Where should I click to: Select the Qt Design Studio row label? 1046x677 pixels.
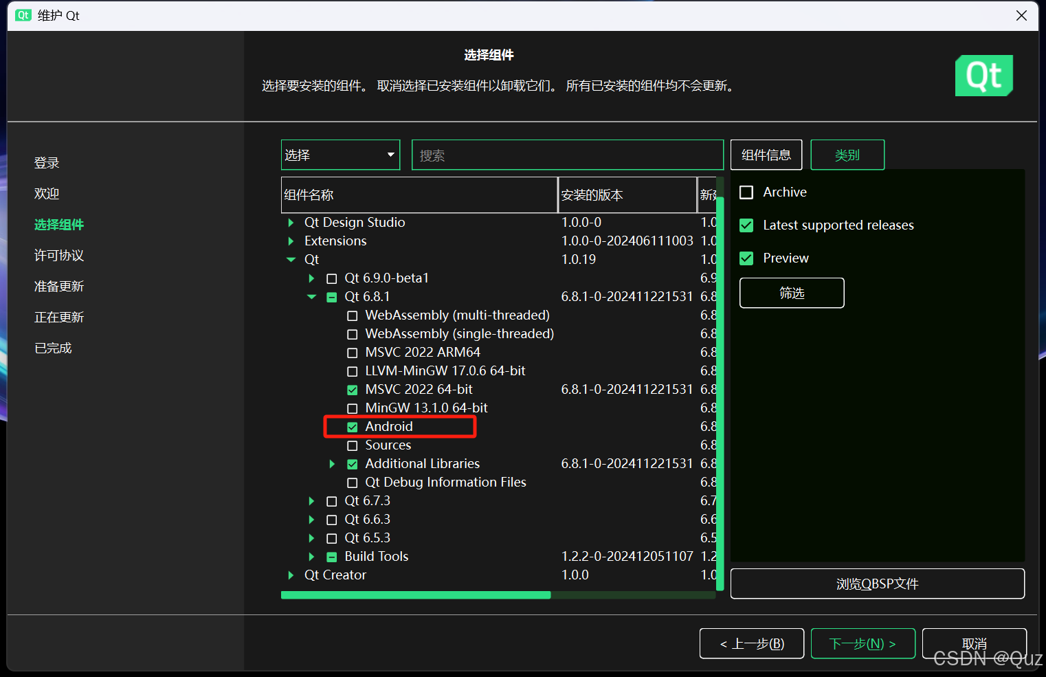coord(355,223)
